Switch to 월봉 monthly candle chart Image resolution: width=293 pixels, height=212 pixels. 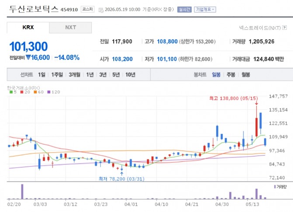[x=245, y=75]
